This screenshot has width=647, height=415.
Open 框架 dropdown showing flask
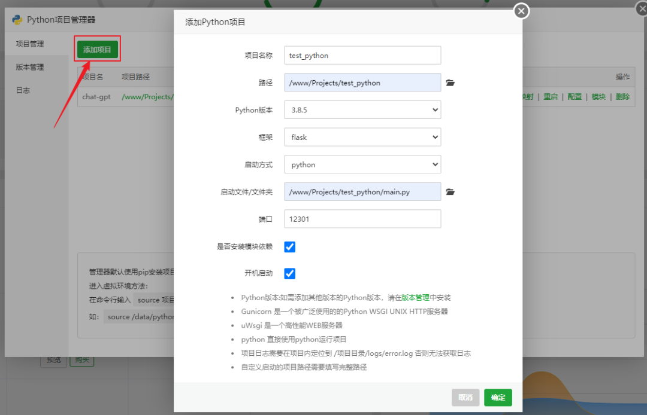(x=362, y=137)
